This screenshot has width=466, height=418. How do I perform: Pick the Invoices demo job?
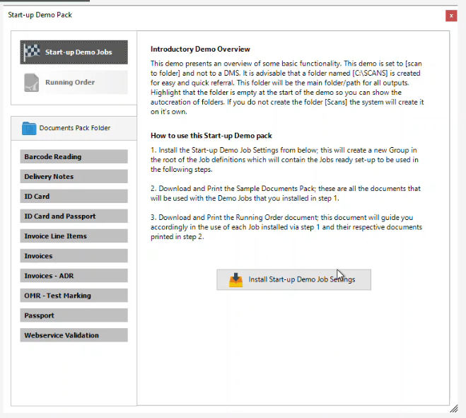click(74, 255)
